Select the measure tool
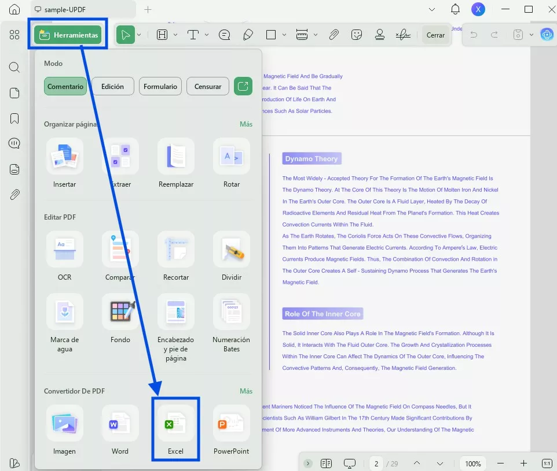 [x=302, y=35]
